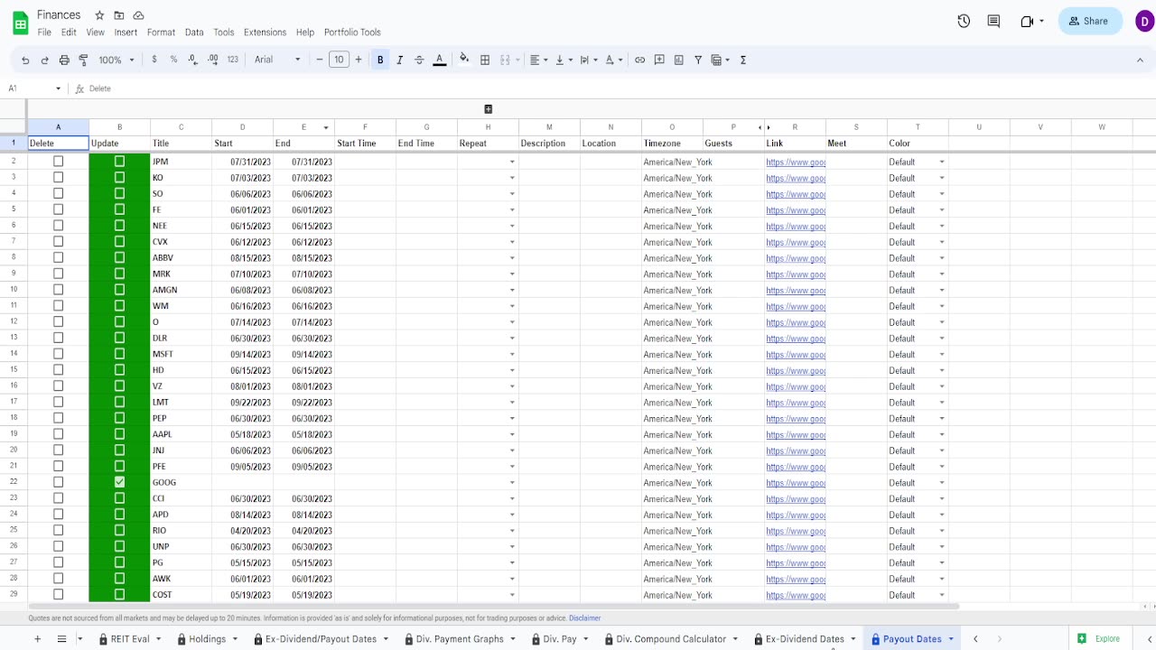
Task: Open Google Sheets home logo
Action: pyautogui.click(x=20, y=23)
